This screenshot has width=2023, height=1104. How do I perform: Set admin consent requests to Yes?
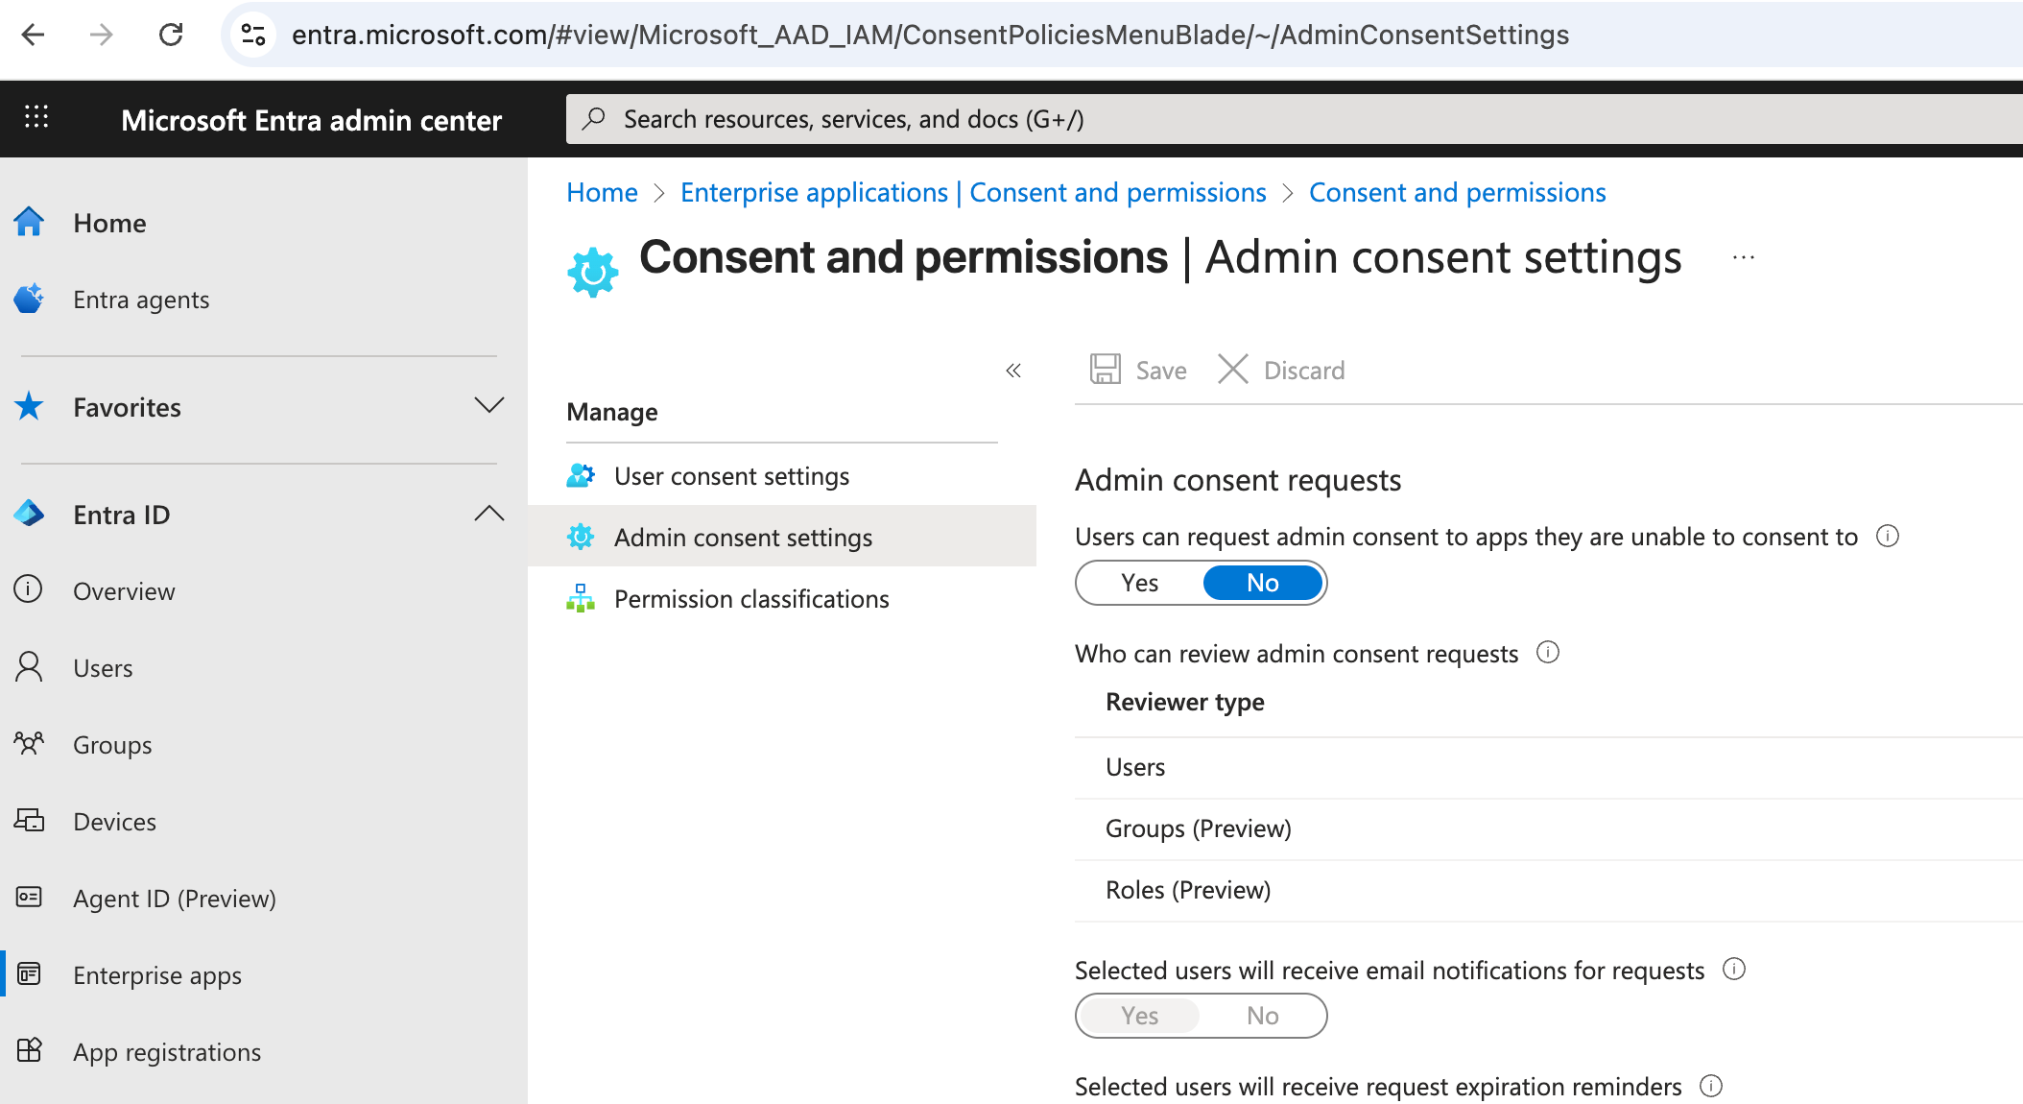(1140, 583)
